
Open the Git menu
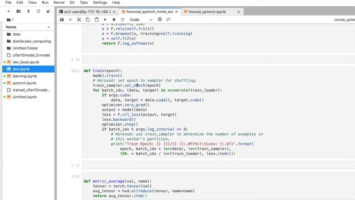[x=72, y=2]
